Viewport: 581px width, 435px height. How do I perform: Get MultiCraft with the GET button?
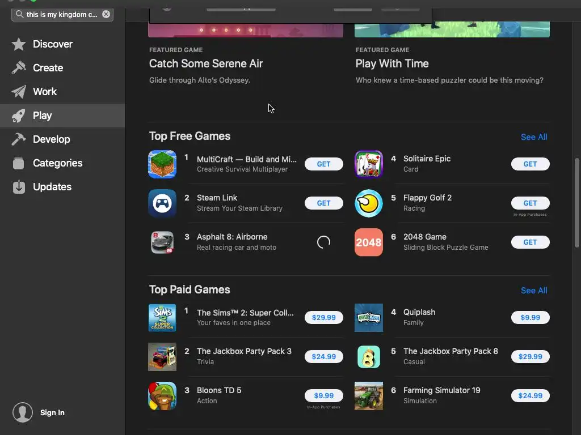pyautogui.click(x=324, y=164)
